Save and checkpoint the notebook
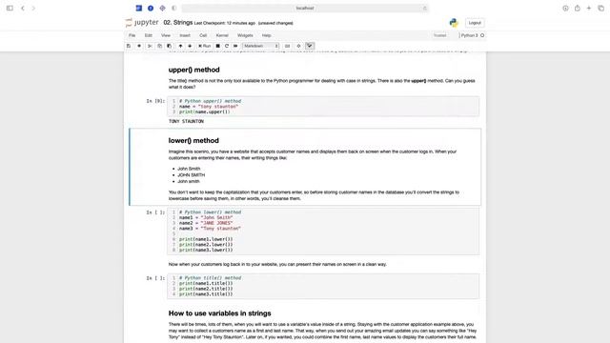 pyautogui.click(x=129, y=46)
